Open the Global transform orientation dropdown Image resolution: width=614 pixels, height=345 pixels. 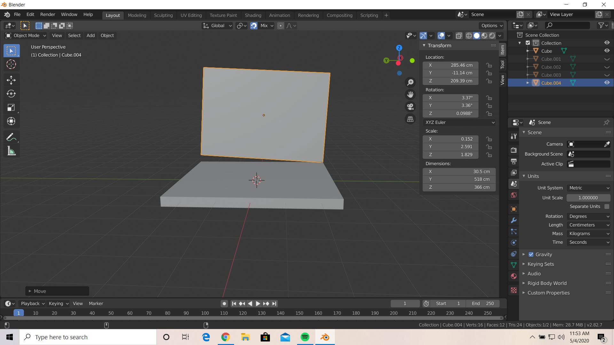coord(217,26)
